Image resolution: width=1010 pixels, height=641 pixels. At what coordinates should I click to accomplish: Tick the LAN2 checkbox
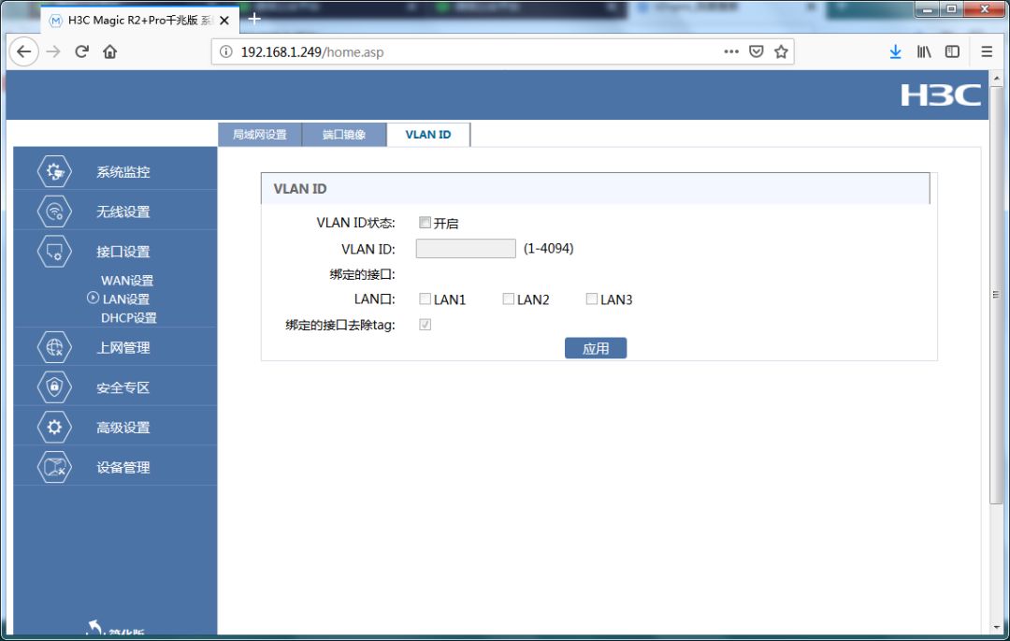tap(508, 299)
